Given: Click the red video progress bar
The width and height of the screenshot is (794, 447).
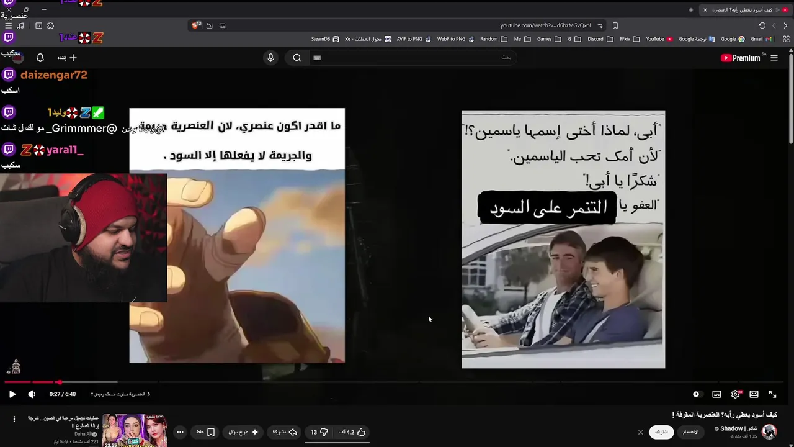Looking at the screenshot, I should point(31,382).
